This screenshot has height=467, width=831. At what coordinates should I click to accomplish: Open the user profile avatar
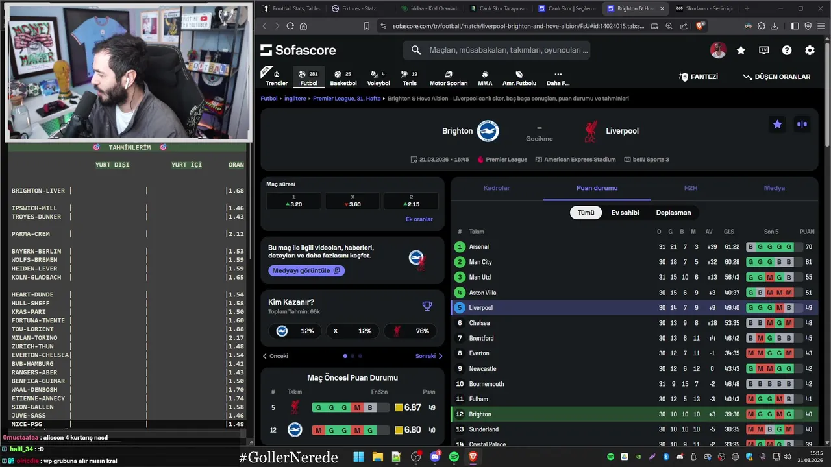tap(718, 50)
